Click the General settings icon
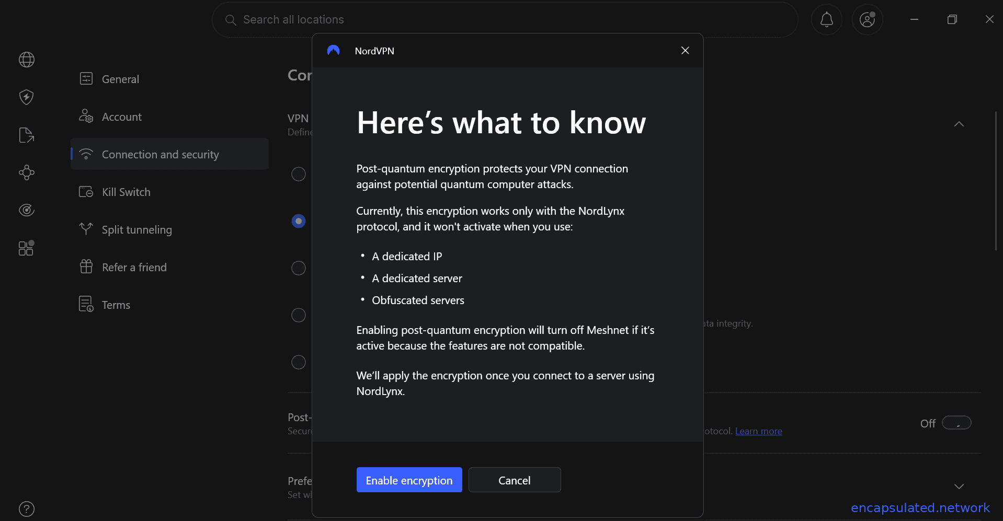The image size is (1003, 521). click(x=86, y=79)
